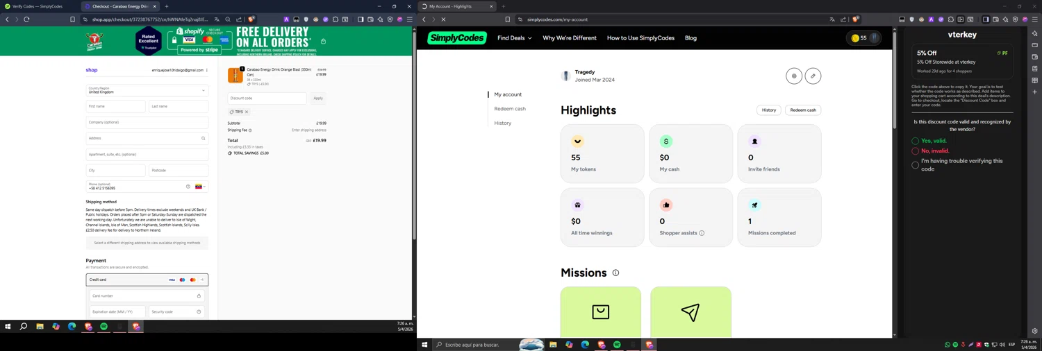Open the Country/Region dropdown

point(147,90)
